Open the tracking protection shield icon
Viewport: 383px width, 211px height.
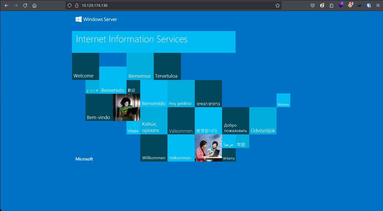[x=70, y=5]
